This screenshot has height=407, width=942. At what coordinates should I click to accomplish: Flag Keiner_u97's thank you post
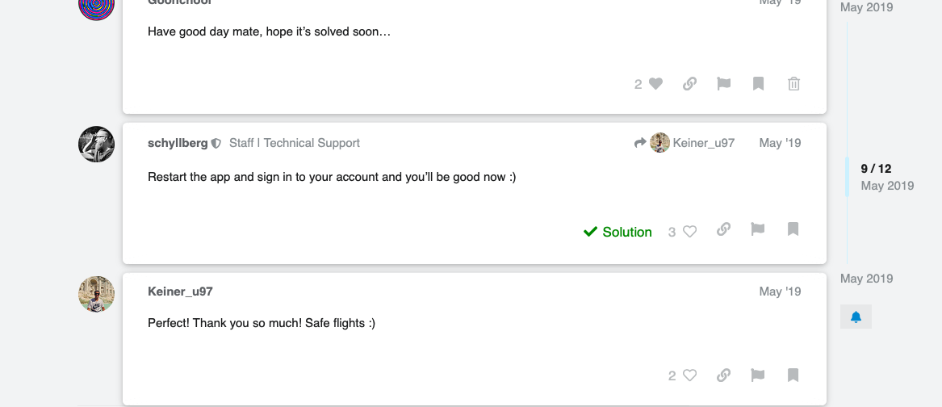758,375
